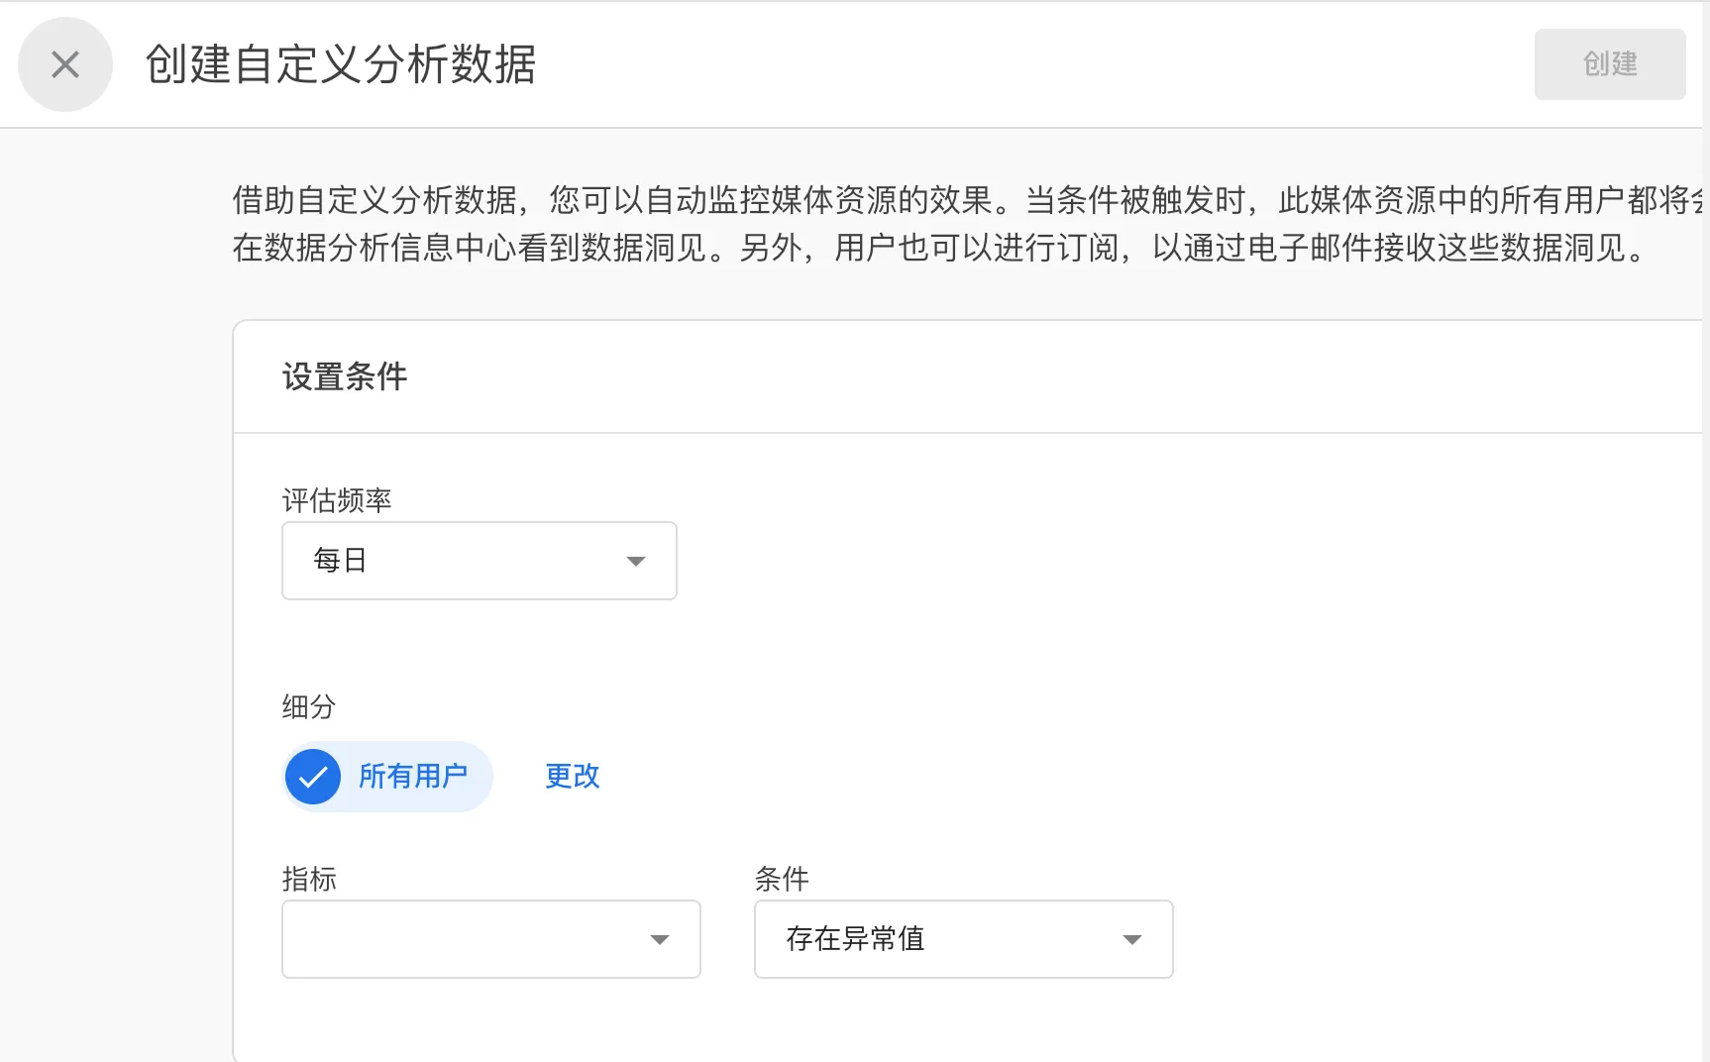Close the custom insights creation dialog

tap(65, 64)
